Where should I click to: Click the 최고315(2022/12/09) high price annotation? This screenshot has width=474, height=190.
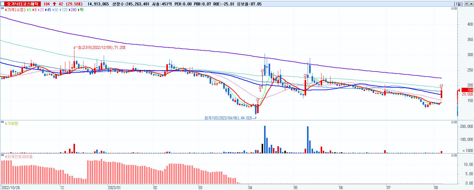[x=102, y=48]
